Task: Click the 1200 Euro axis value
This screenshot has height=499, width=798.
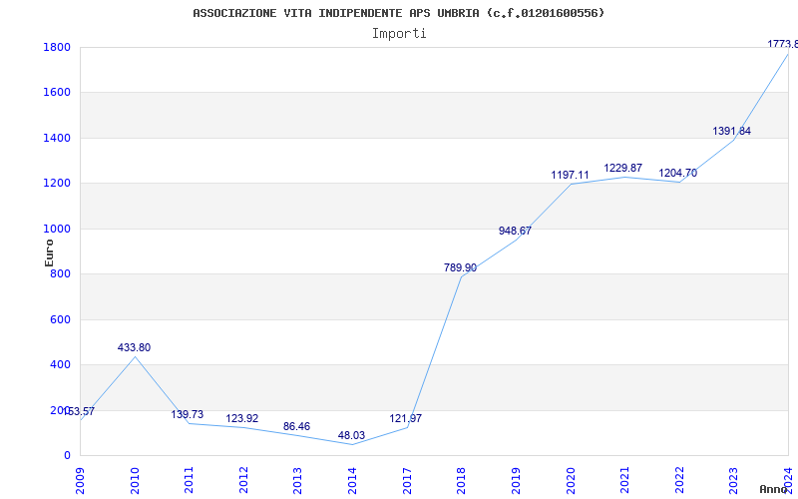Action: (x=57, y=184)
